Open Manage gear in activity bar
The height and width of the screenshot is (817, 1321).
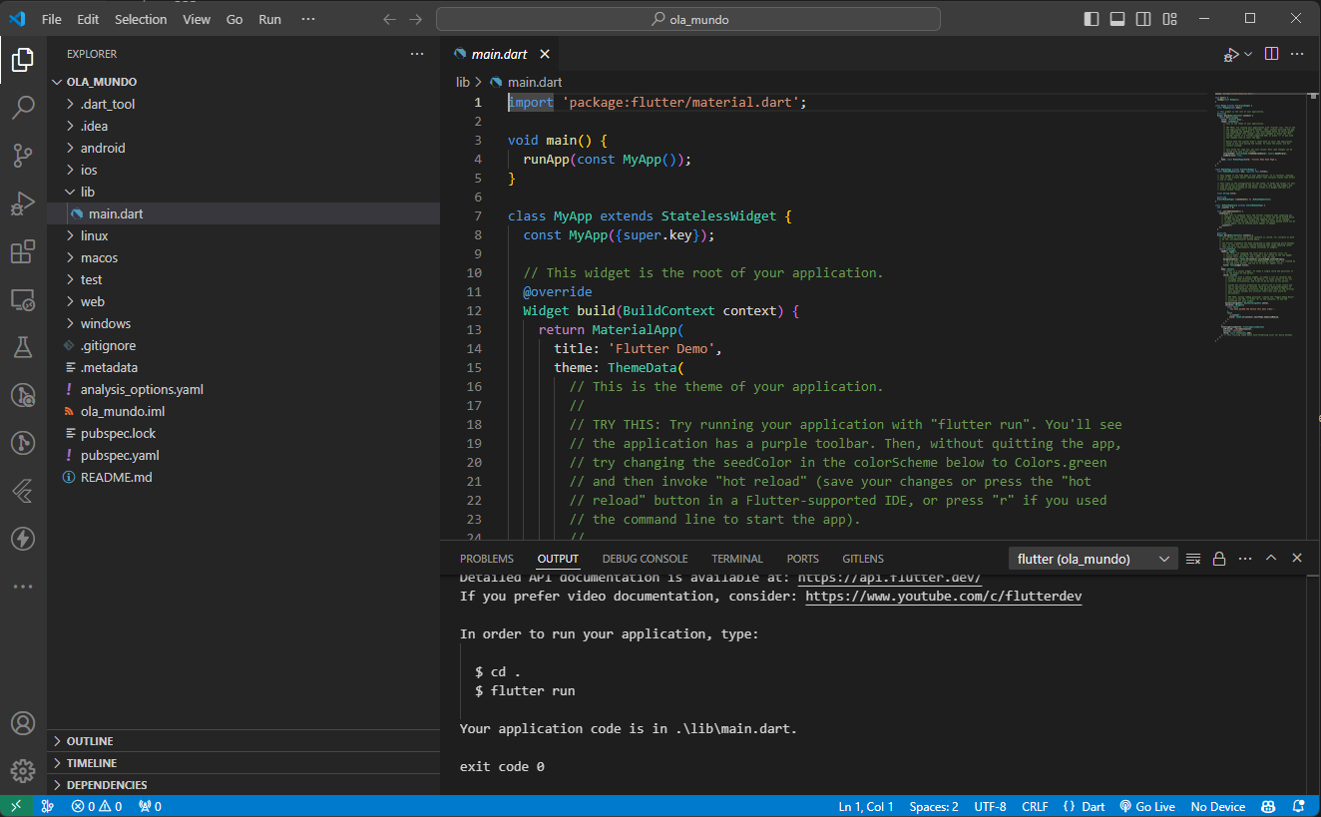click(23, 771)
